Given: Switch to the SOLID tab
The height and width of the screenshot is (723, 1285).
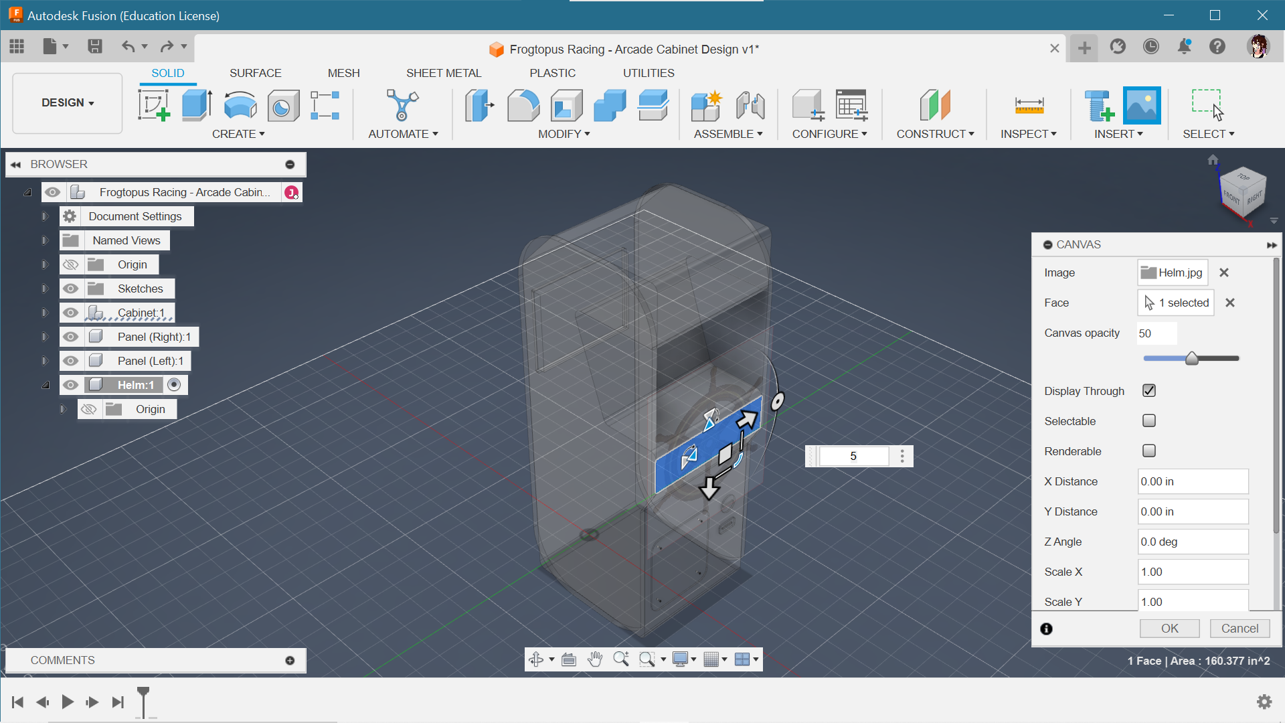Looking at the screenshot, I should click(x=168, y=73).
